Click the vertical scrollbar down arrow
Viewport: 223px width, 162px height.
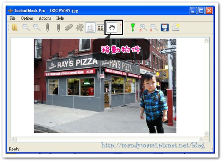click(x=206, y=134)
